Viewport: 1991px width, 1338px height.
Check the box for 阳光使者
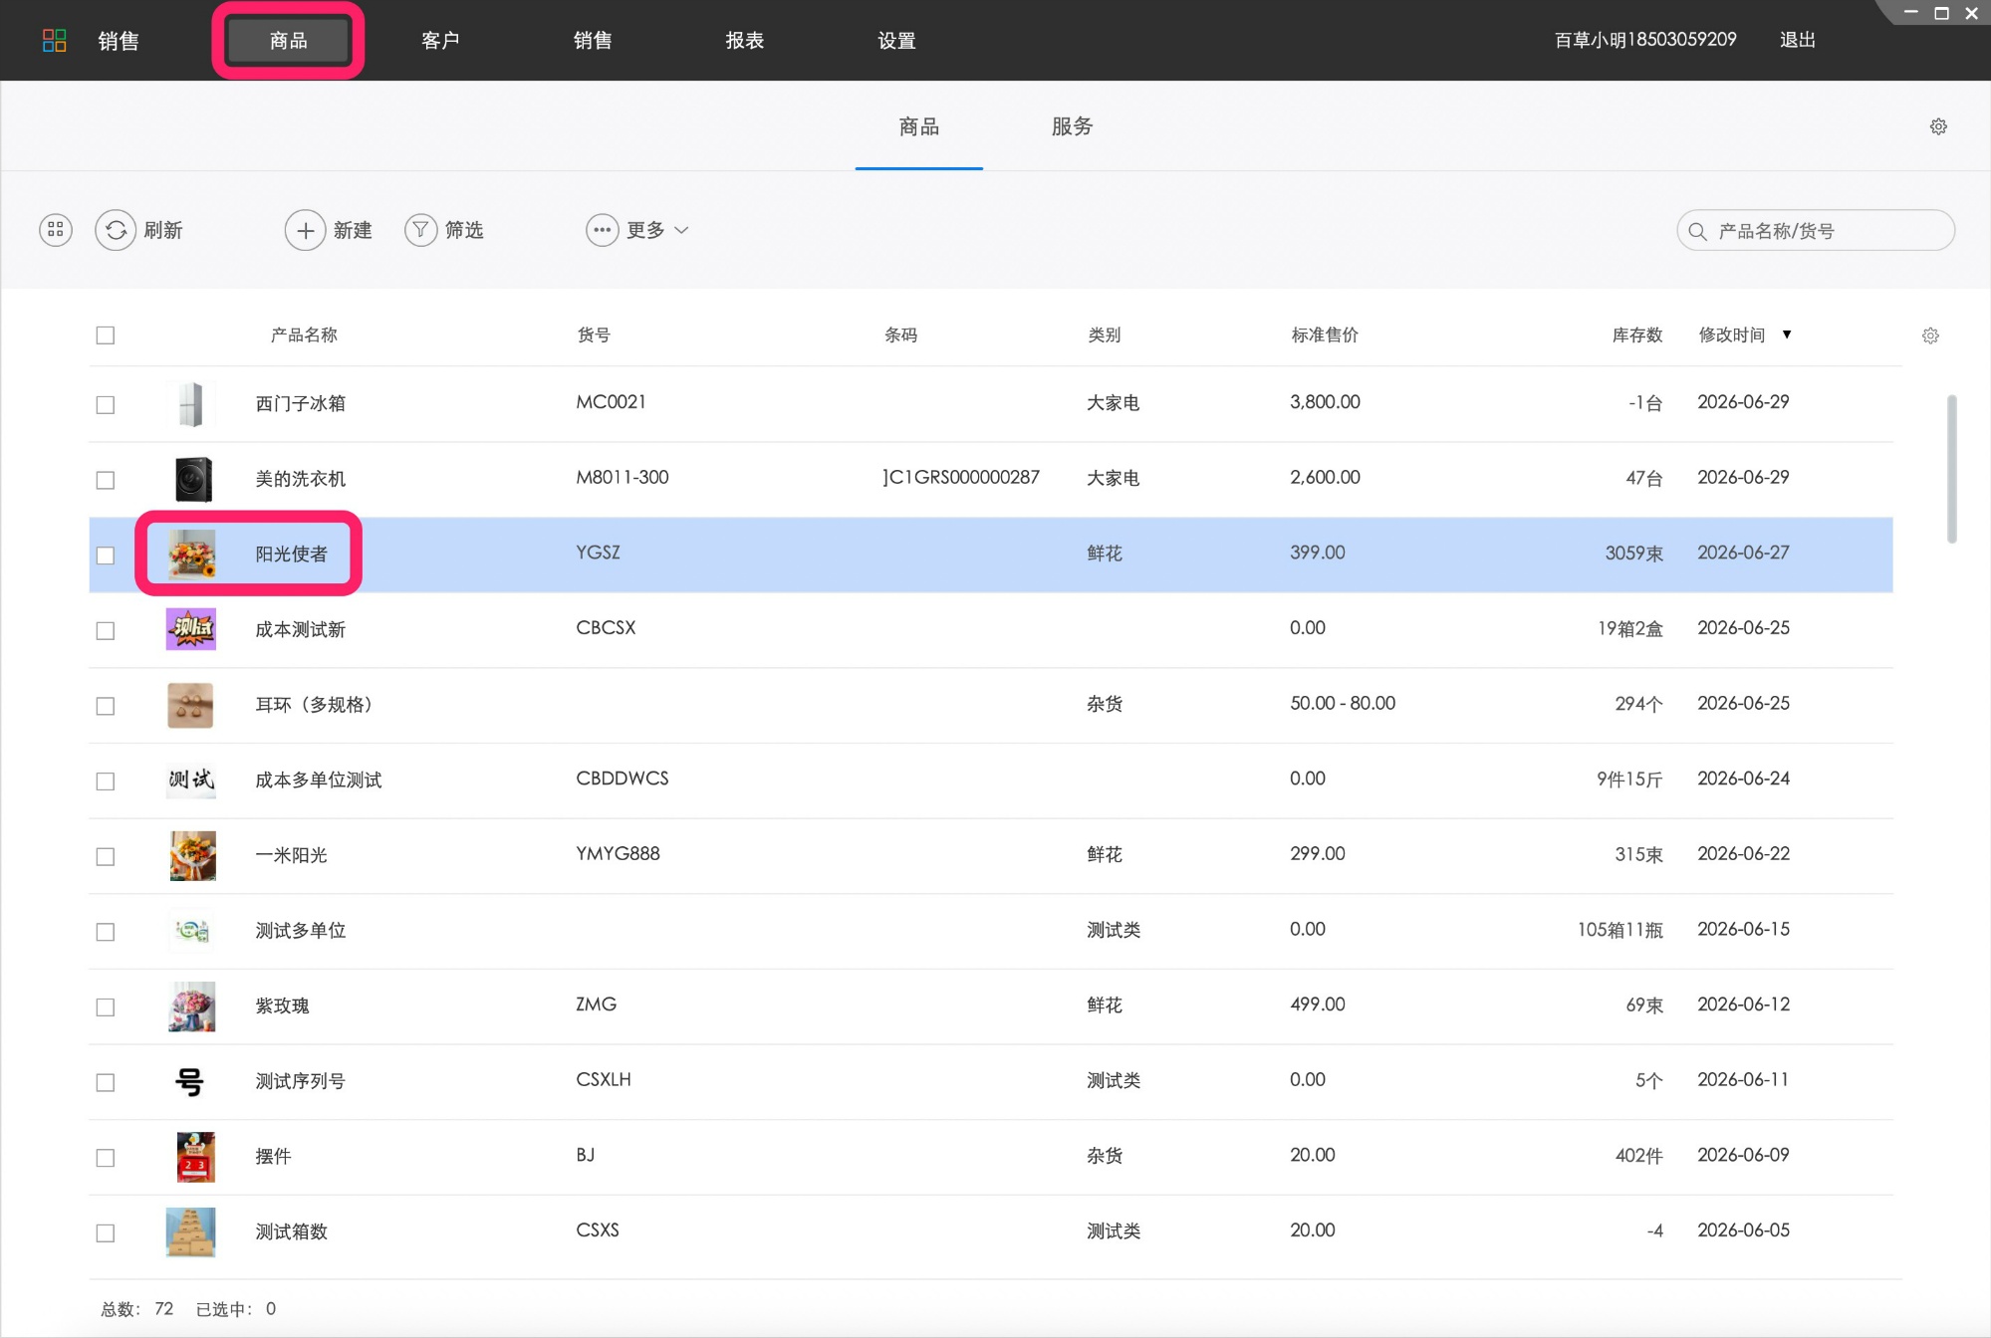click(106, 556)
